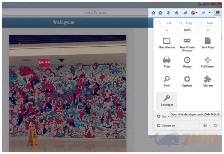Screen dimensions: 224x154
Task: Go to the home page icon
Action: (x=176, y=13)
